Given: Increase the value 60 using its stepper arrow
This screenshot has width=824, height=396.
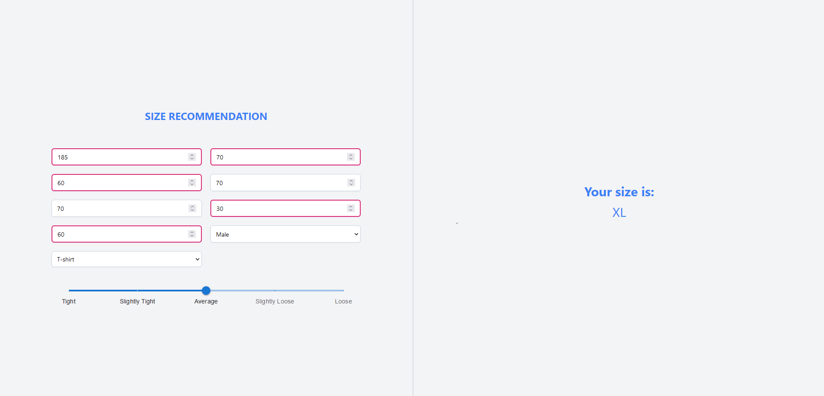Looking at the screenshot, I should pyautogui.click(x=192, y=180).
